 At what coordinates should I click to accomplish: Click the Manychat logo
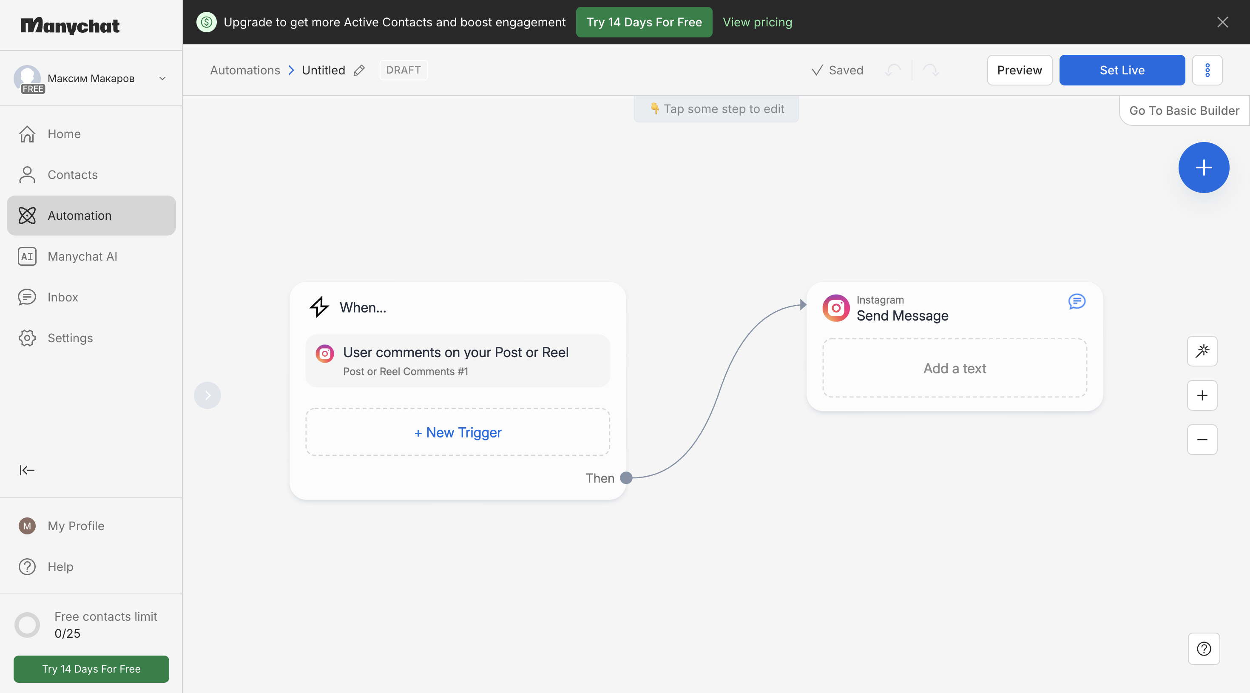click(70, 25)
